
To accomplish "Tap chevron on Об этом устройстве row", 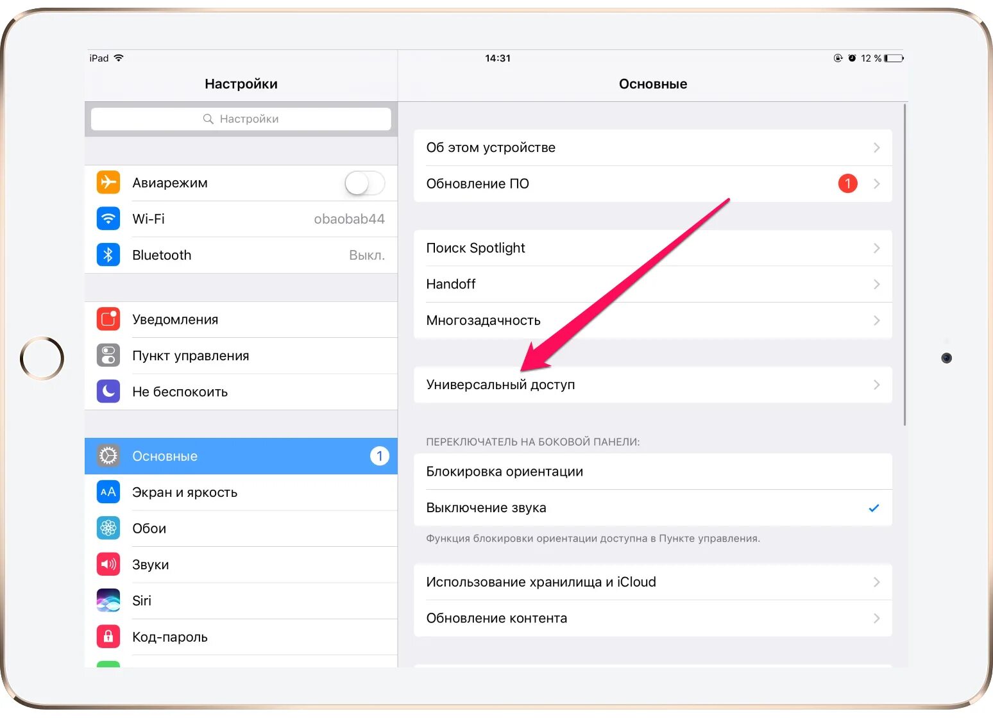I will tap(877, 147).
